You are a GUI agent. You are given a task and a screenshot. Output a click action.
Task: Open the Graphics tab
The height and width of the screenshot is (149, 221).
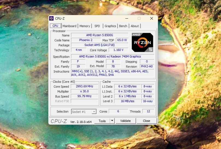tap(110, 26)
